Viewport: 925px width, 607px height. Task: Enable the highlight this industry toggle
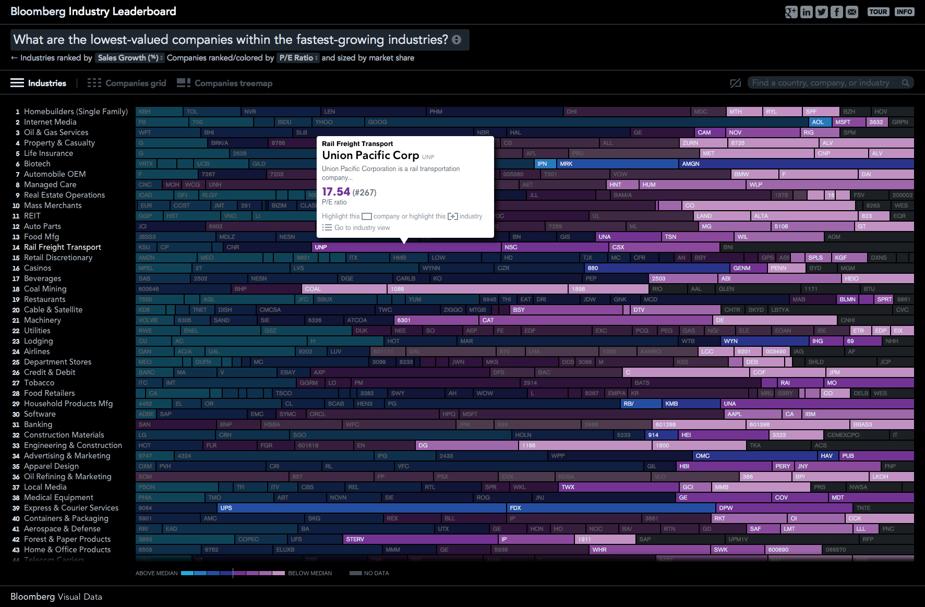coord(453,216)
